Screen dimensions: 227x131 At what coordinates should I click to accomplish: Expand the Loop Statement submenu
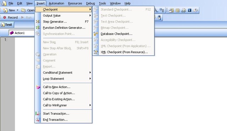point(63,78)
